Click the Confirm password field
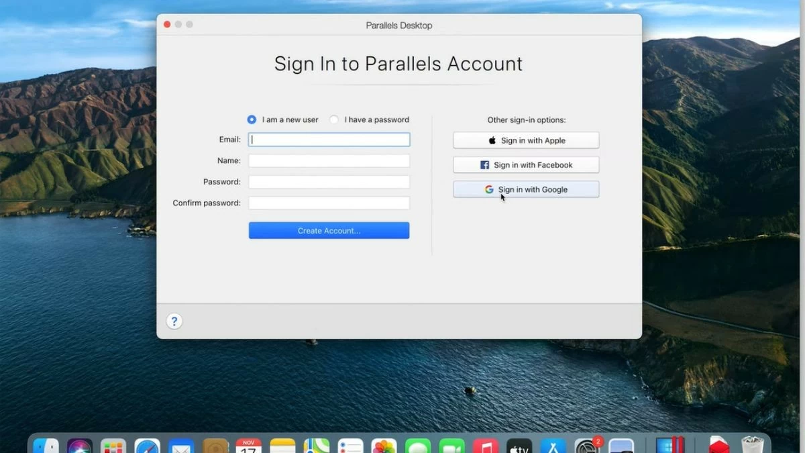805x453 pixels. coord(329,203)
